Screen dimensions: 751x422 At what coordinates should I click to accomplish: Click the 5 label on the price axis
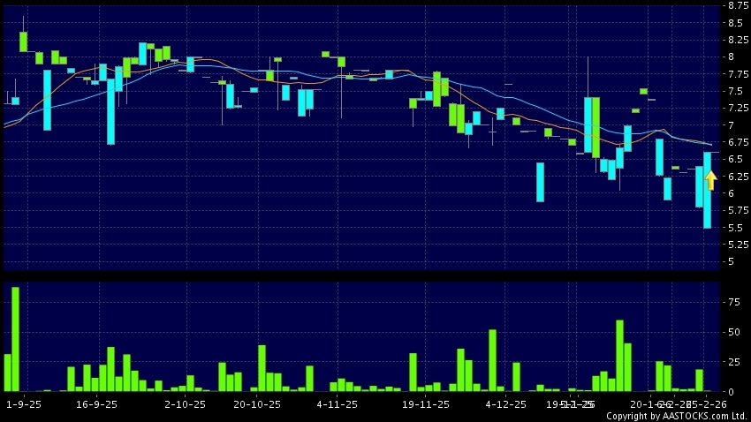coord(732,262)
